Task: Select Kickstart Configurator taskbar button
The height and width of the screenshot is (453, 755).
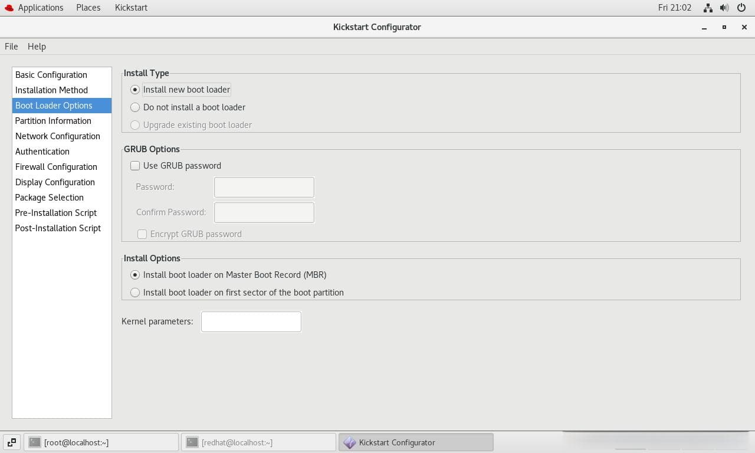Action: tap(416, 442)
